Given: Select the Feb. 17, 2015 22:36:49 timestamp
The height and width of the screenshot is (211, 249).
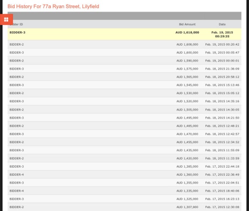Looking at the screenshot, I should coord(222,174).
